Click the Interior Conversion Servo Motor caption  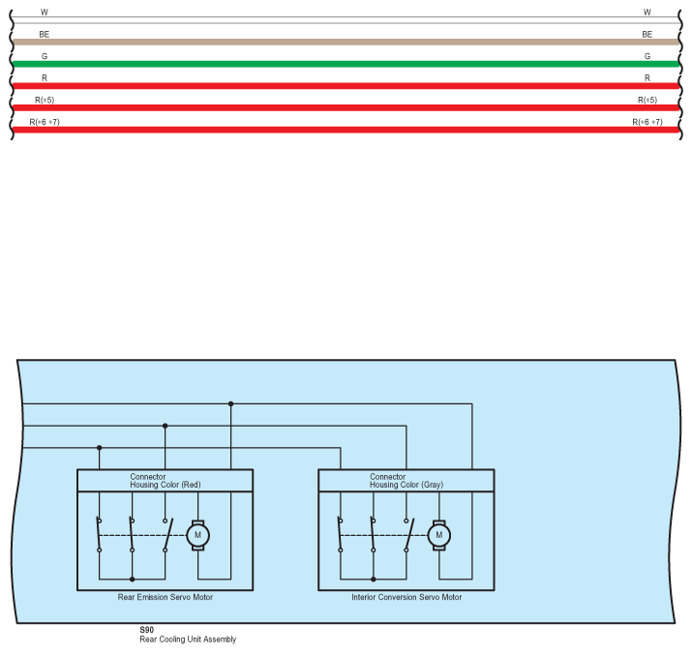[x=406, y=597]
